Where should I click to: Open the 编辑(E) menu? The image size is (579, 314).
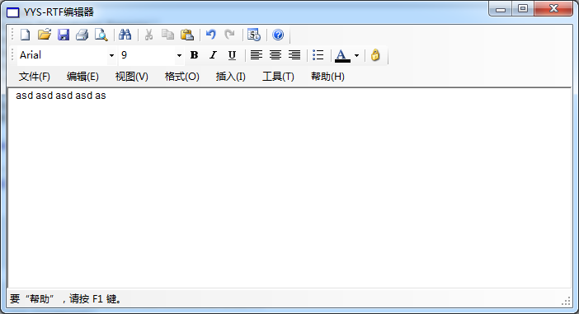tap(82, 77)
